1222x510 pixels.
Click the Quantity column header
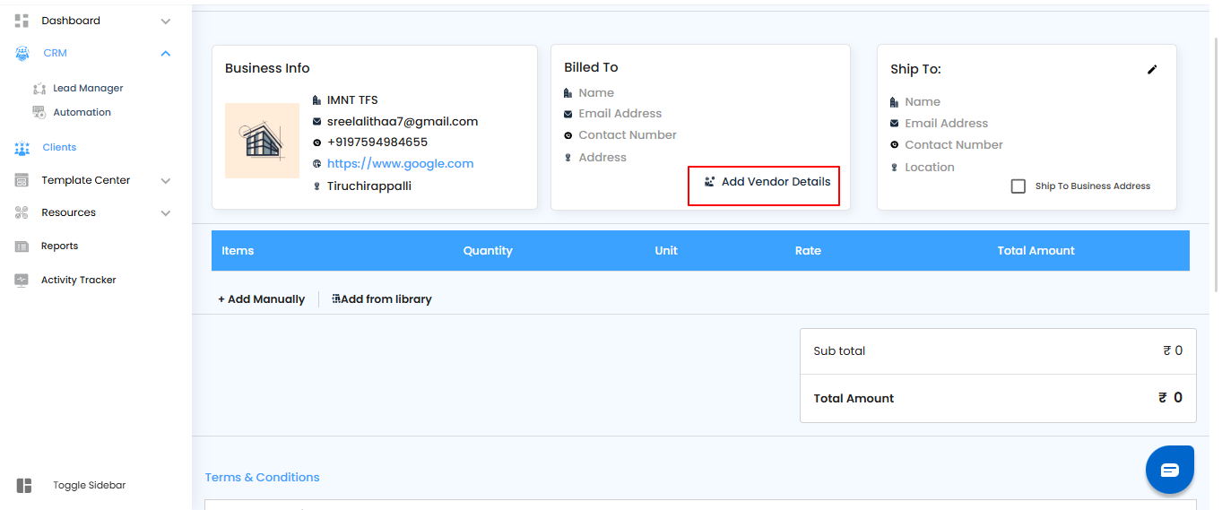488,251
